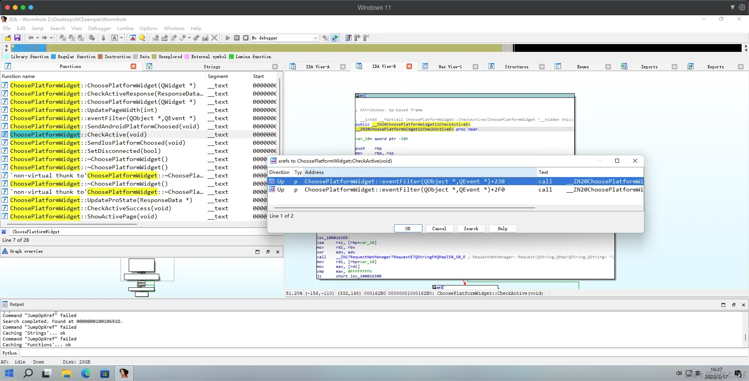Viewport: 749px width, 381px height.
Task: Click the Save database toolbar icon
Action: pyautogui.click(x=17, y=38)
